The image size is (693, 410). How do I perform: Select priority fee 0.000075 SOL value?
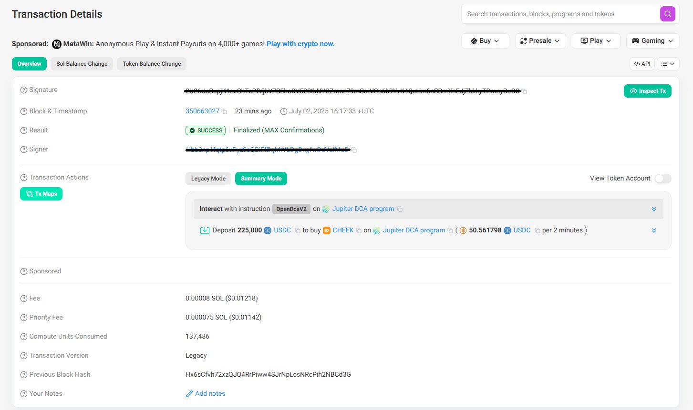224,317
